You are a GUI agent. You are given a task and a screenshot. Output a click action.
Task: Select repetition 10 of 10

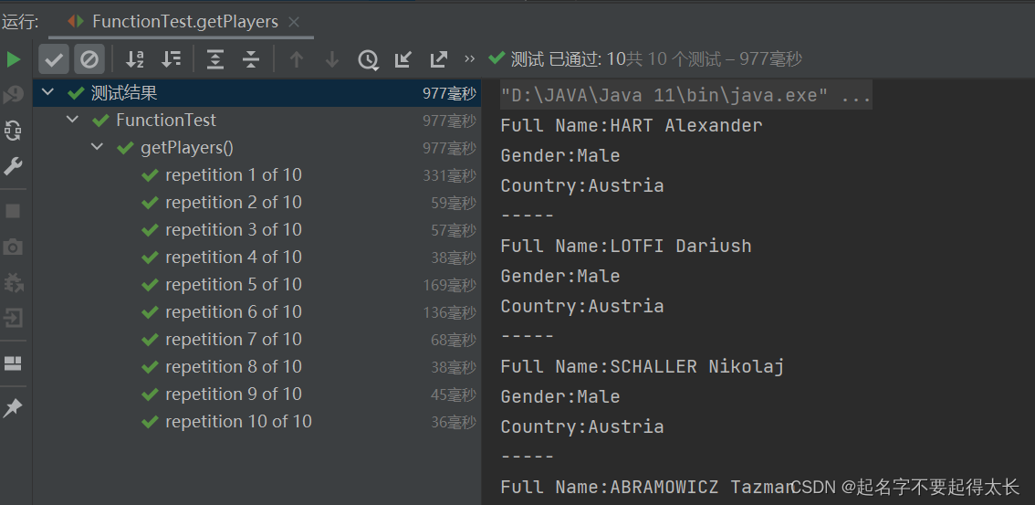tap(256, 422)
